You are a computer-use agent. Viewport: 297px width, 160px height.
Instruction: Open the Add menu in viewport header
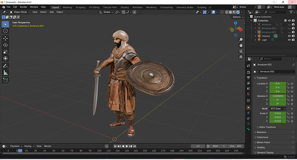tap(51, 12)
